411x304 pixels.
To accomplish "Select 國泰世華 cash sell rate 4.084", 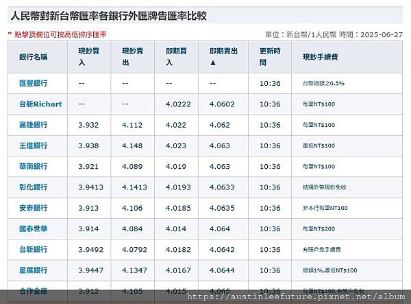I will [132, 229].
